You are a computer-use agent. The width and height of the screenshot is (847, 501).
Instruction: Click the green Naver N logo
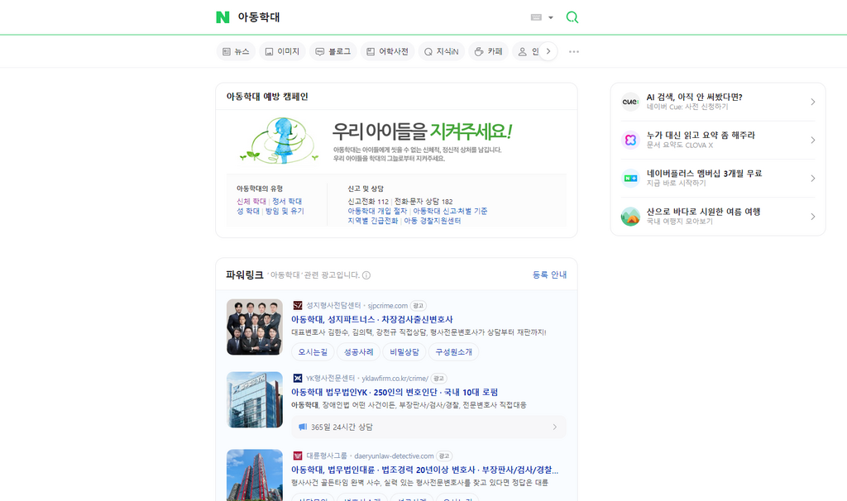click(223, 17)
